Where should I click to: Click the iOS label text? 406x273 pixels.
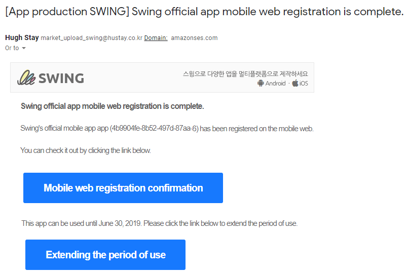point(304,84)
